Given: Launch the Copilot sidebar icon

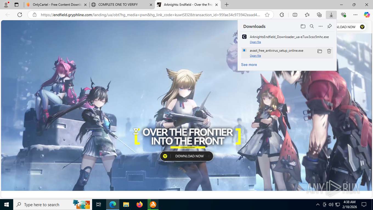Looking at the screenshot, I should coord(367,15).
